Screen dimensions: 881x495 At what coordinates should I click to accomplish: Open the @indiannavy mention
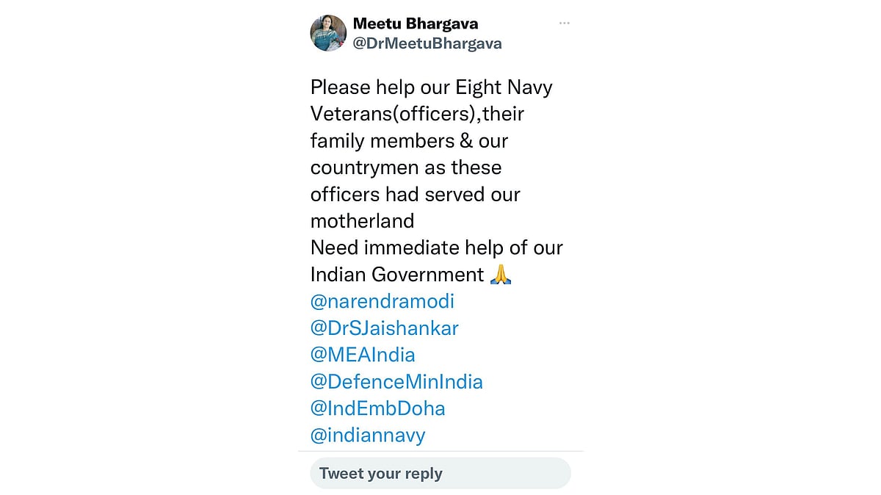point(368,435)
